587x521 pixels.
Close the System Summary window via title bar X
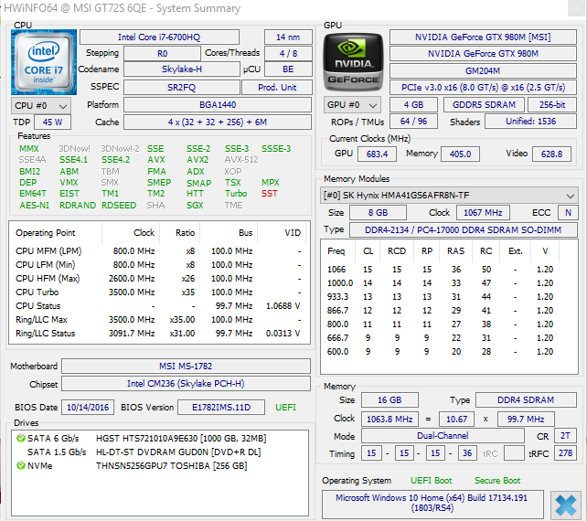tap(577, 8)
